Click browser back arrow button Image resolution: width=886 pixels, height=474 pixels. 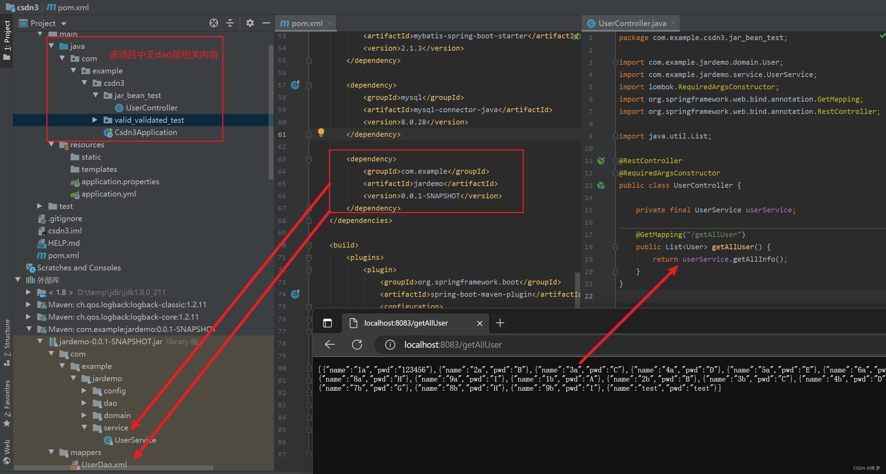[x=330, y=344]
